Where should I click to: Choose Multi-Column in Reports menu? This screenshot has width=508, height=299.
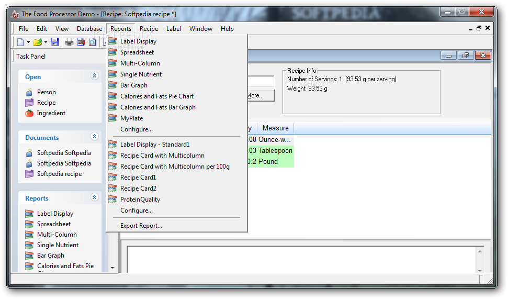point(177,63)
